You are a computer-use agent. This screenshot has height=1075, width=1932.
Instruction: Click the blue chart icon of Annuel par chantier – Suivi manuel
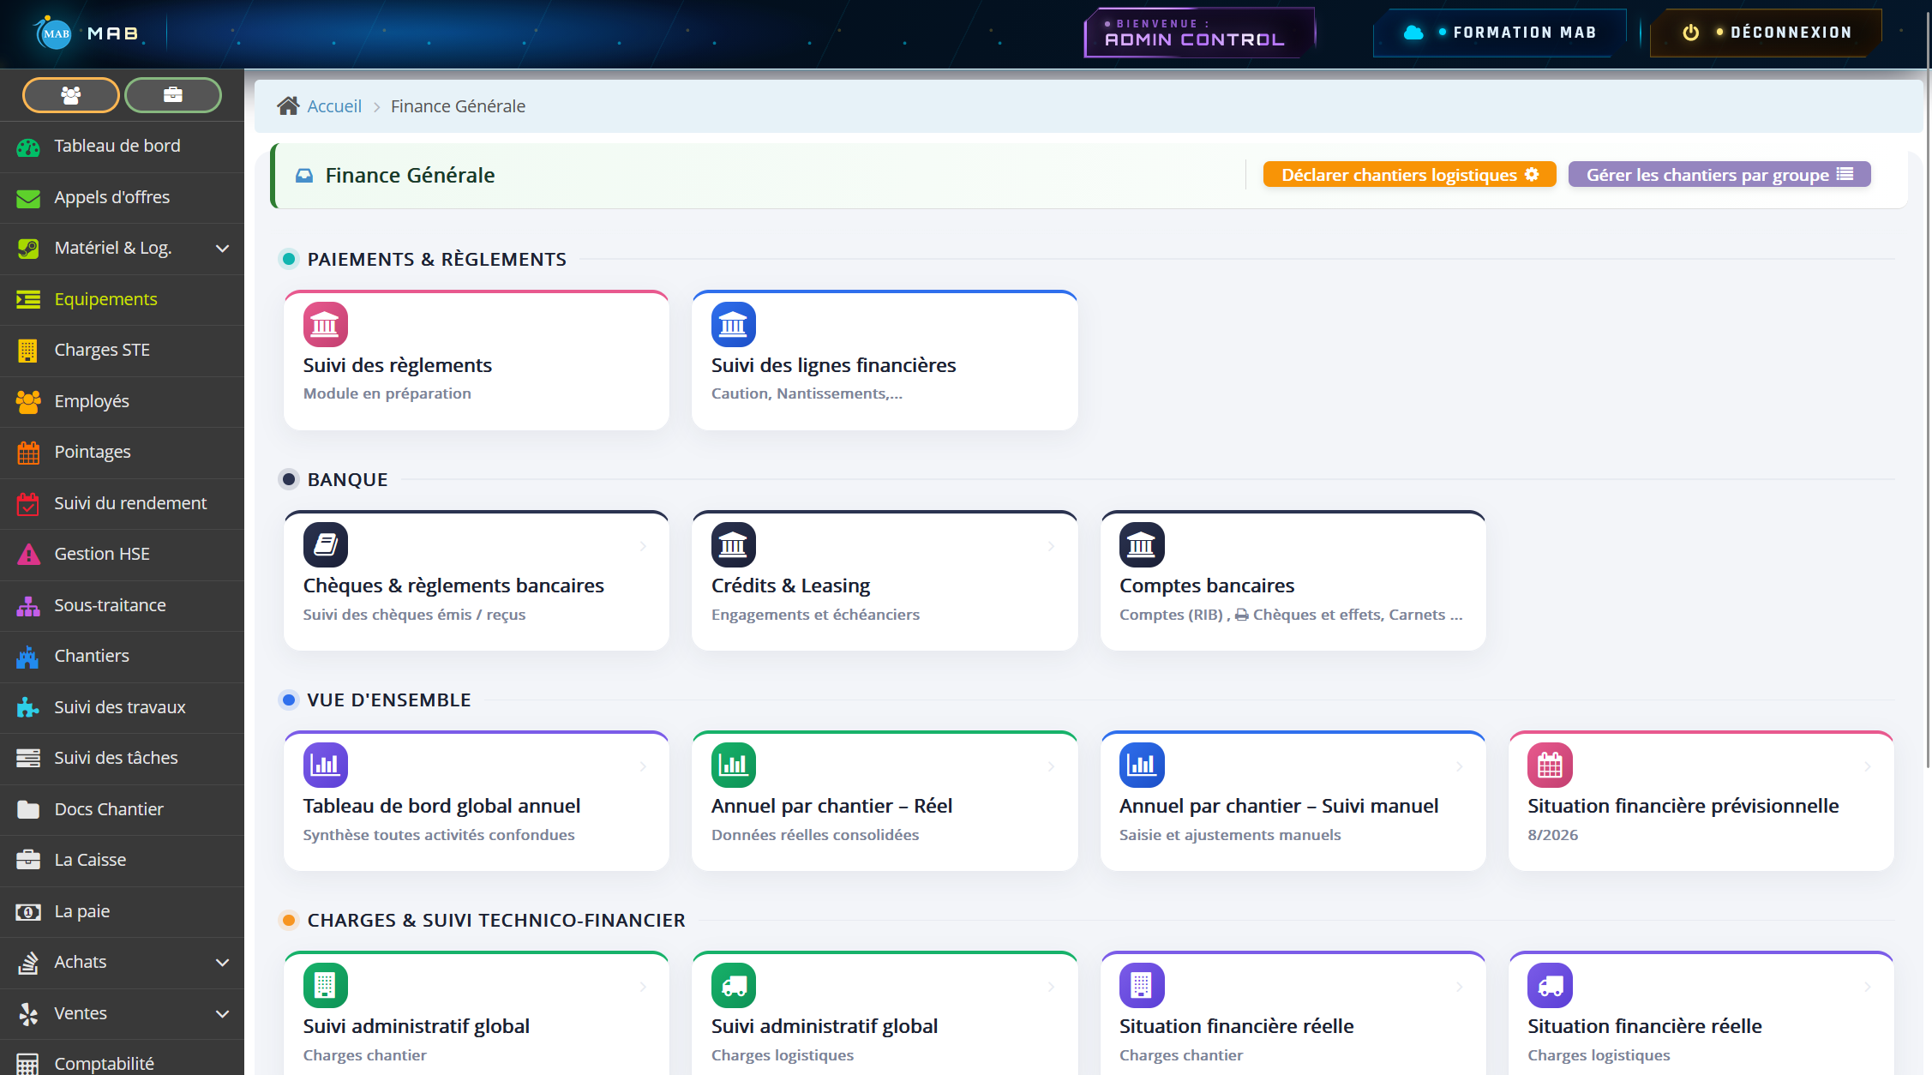pos(1142,765)
